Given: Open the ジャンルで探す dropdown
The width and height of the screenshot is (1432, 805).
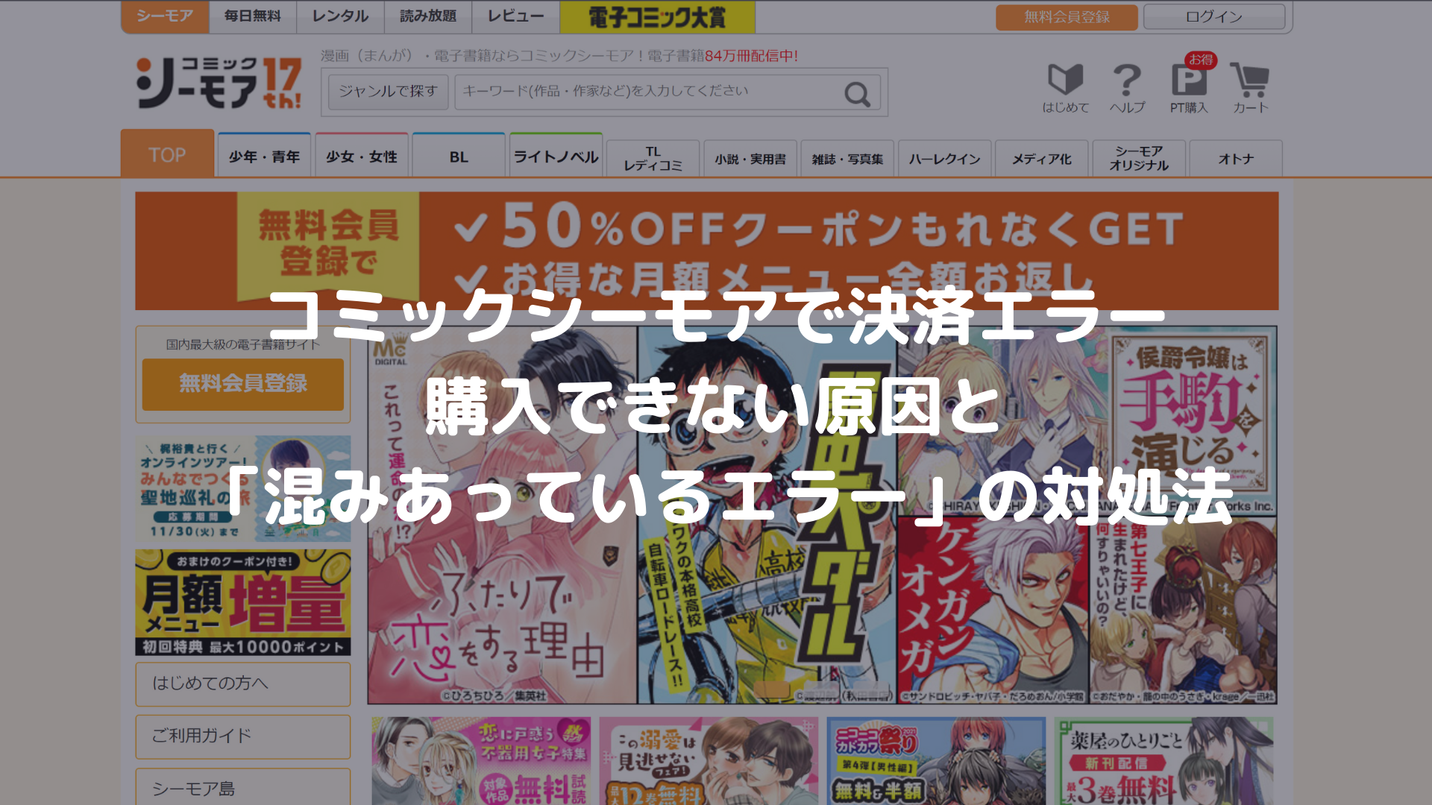Looking at the screenshot, I should tap(388, 92).
